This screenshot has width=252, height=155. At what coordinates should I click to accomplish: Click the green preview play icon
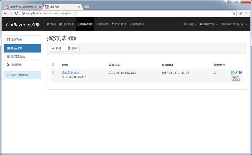233,73
